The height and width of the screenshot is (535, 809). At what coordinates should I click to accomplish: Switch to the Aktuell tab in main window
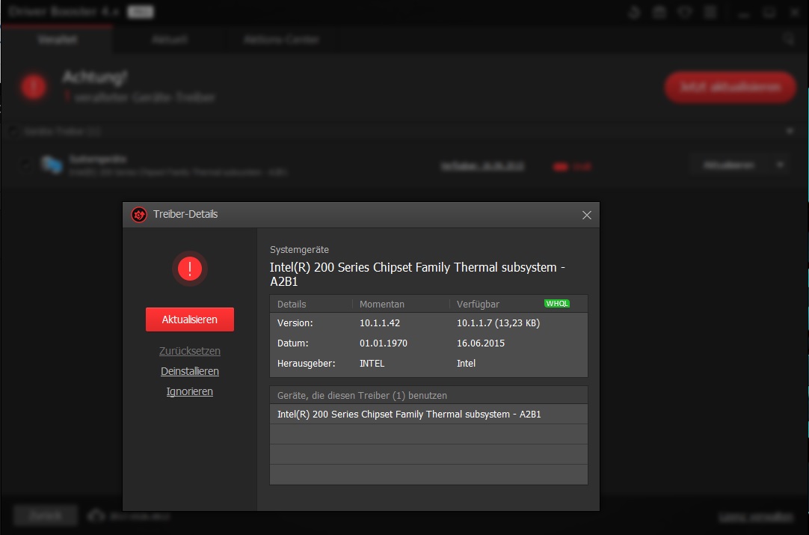169,39
